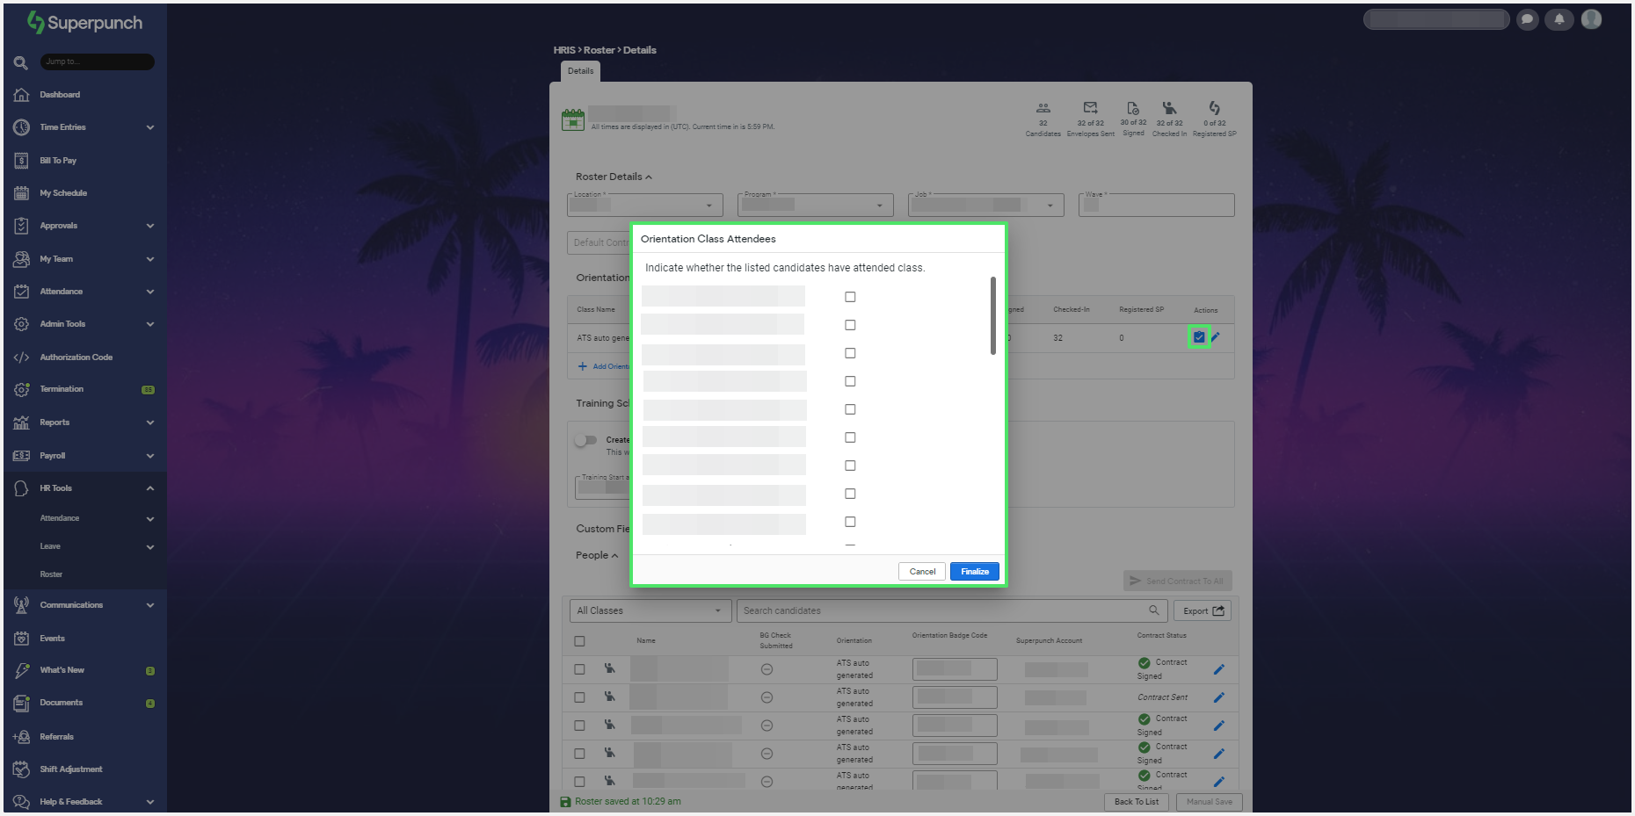Click the pencil edit icon beside orientation class
This screenshot has height=816, width=1635.
coord(1216,337)
